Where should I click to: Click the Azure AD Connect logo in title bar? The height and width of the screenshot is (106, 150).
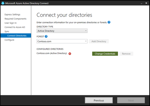click(x=3, y=3)
